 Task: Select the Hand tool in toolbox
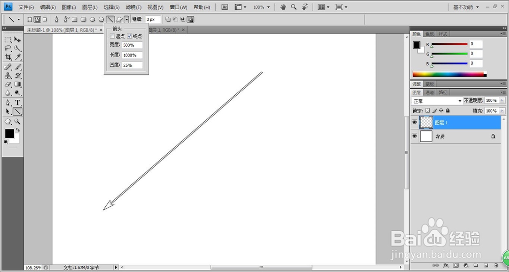pos(8,122)
